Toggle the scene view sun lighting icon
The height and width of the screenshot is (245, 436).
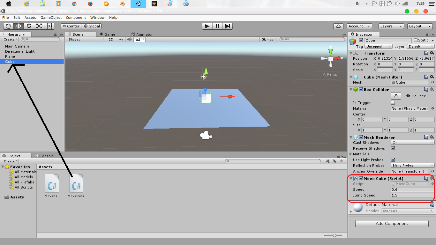pos(121,39)
